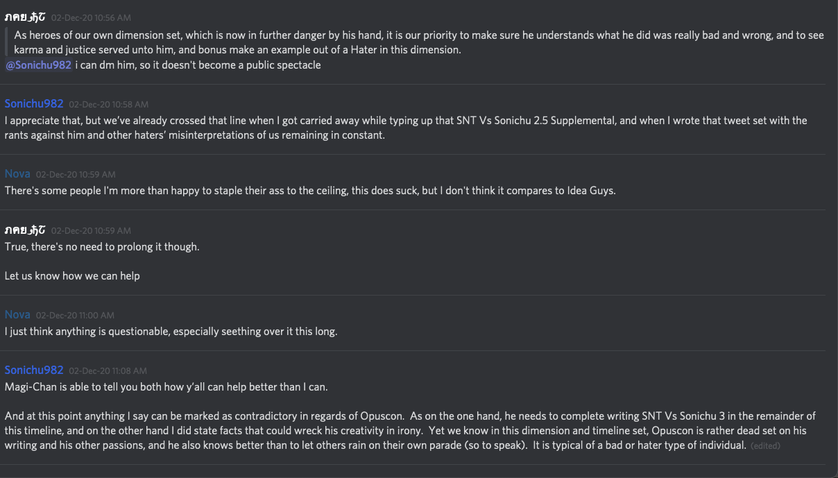Open Nova's username on the 10:59 AM message
Image resolution: width=838 pixels, height=478 pixels.
tap(17, 173)
